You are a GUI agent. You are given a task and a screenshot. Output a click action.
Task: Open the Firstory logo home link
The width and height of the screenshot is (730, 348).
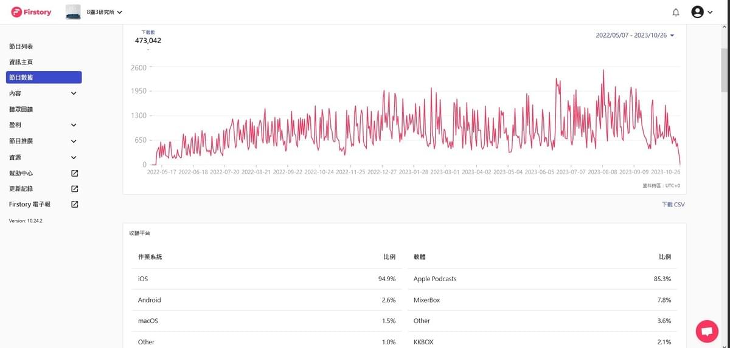click(x=31, y=12)
